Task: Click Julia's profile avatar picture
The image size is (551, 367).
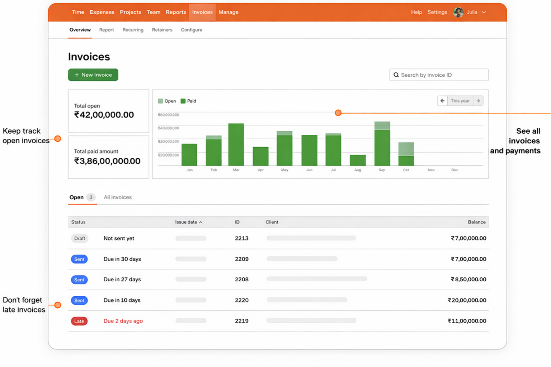Action: [458, 12]
